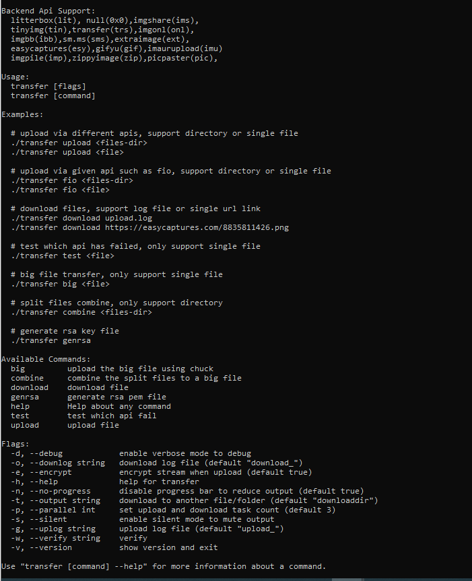This screenshot has width=472, height=581.
Task: Click the "Backend Api Support:" heading
Action: [x=48, y=11]
